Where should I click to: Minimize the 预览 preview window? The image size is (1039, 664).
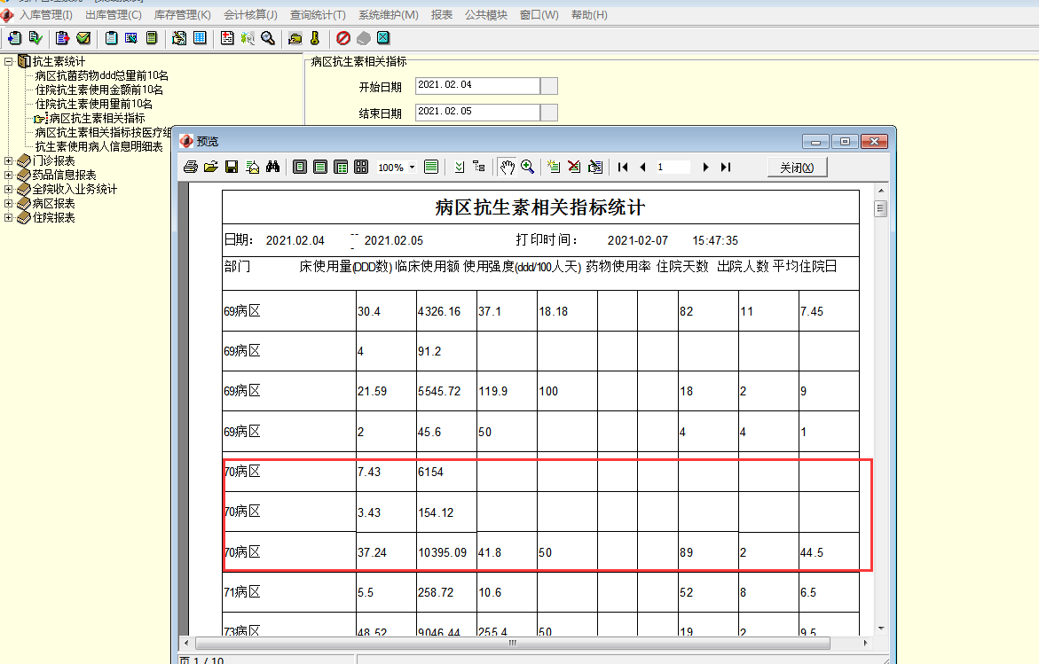815,142
